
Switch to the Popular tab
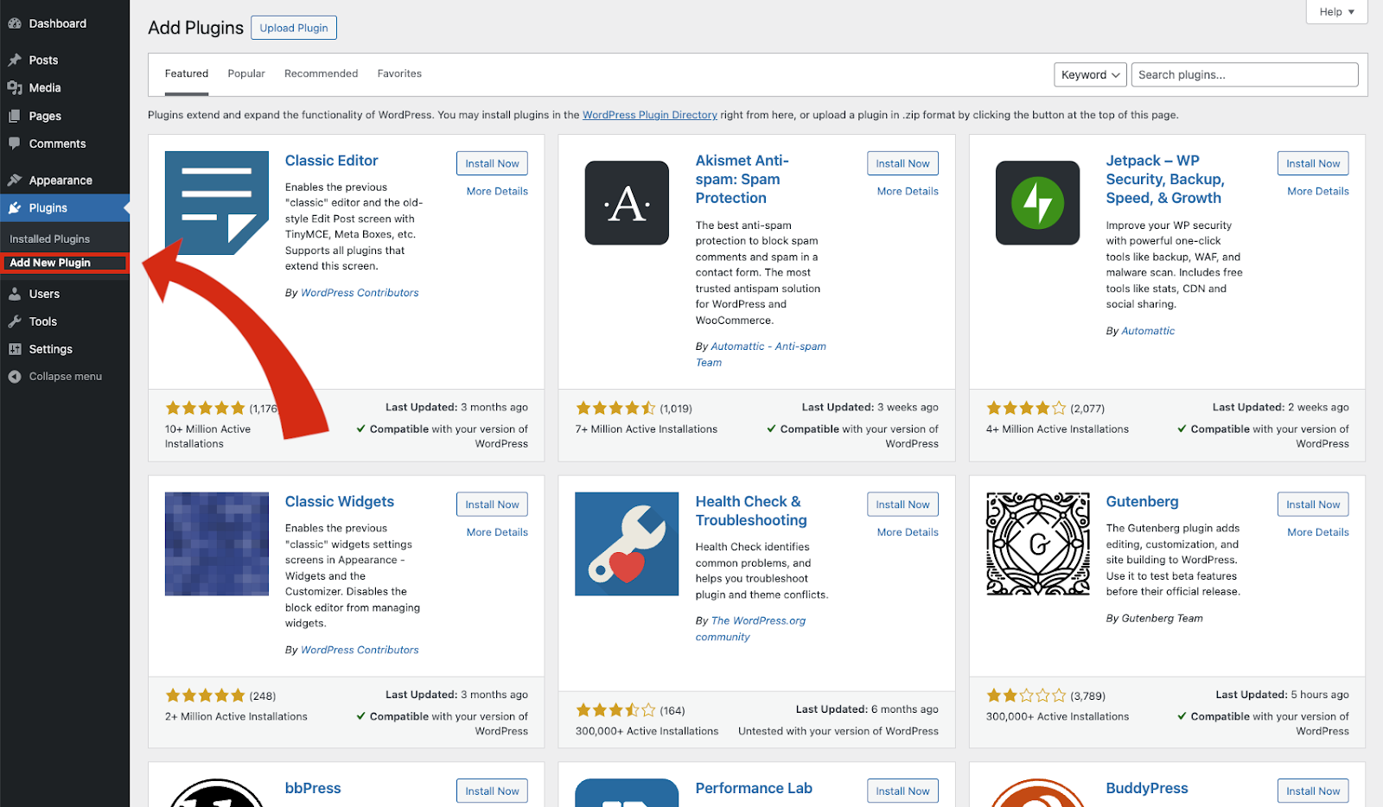click(246, 74)
